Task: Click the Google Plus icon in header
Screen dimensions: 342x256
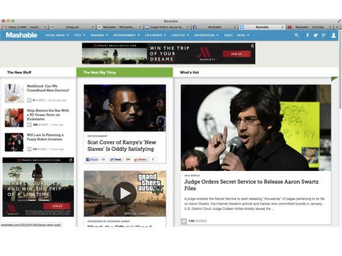Action: point(324,35)
